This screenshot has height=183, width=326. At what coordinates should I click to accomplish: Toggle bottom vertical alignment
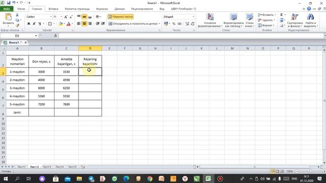pyautogui.click(x=90, y=17)
